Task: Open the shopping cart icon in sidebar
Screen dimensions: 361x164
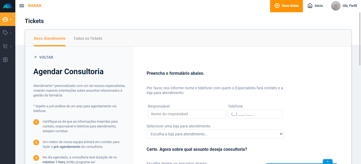Action: [x=5, y=46]
